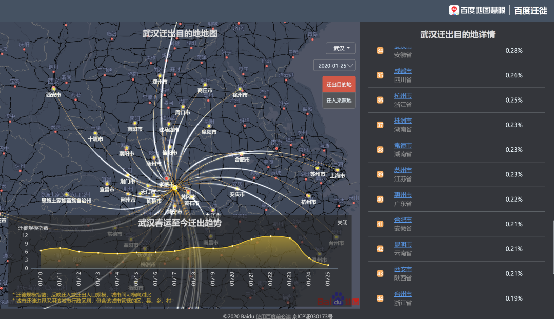
Task: Click the 南阳市 map marker
Action: (134, 123)
